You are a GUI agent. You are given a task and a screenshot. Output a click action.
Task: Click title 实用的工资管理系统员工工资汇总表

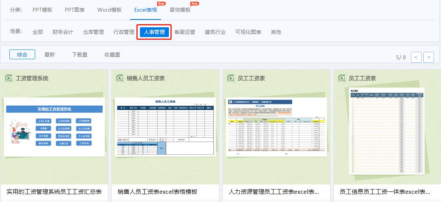54,192
